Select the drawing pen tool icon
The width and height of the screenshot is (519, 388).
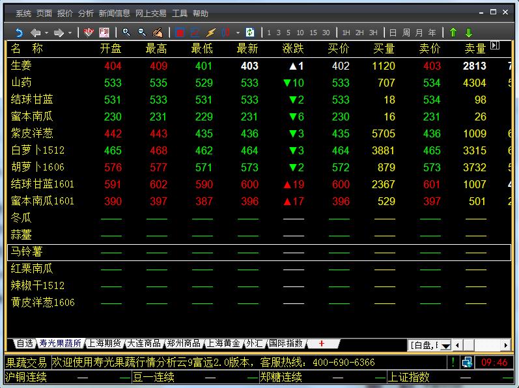tap(157, 33)
